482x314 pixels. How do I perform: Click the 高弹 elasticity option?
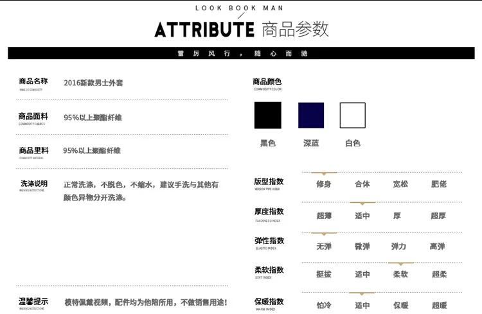click(x=438, y=246)
